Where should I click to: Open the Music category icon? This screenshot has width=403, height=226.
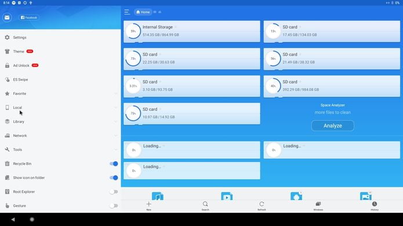pos(158,196)
